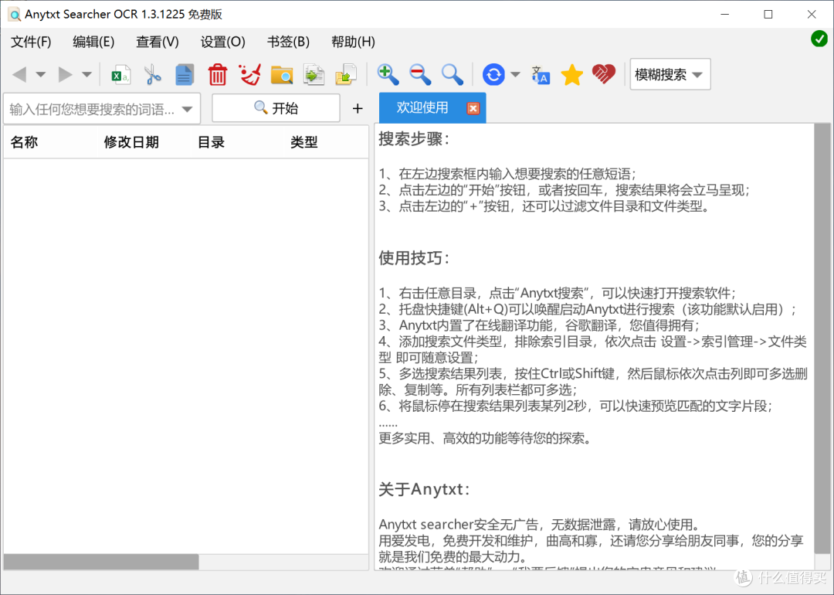Click the translate icon

point(541,74)
